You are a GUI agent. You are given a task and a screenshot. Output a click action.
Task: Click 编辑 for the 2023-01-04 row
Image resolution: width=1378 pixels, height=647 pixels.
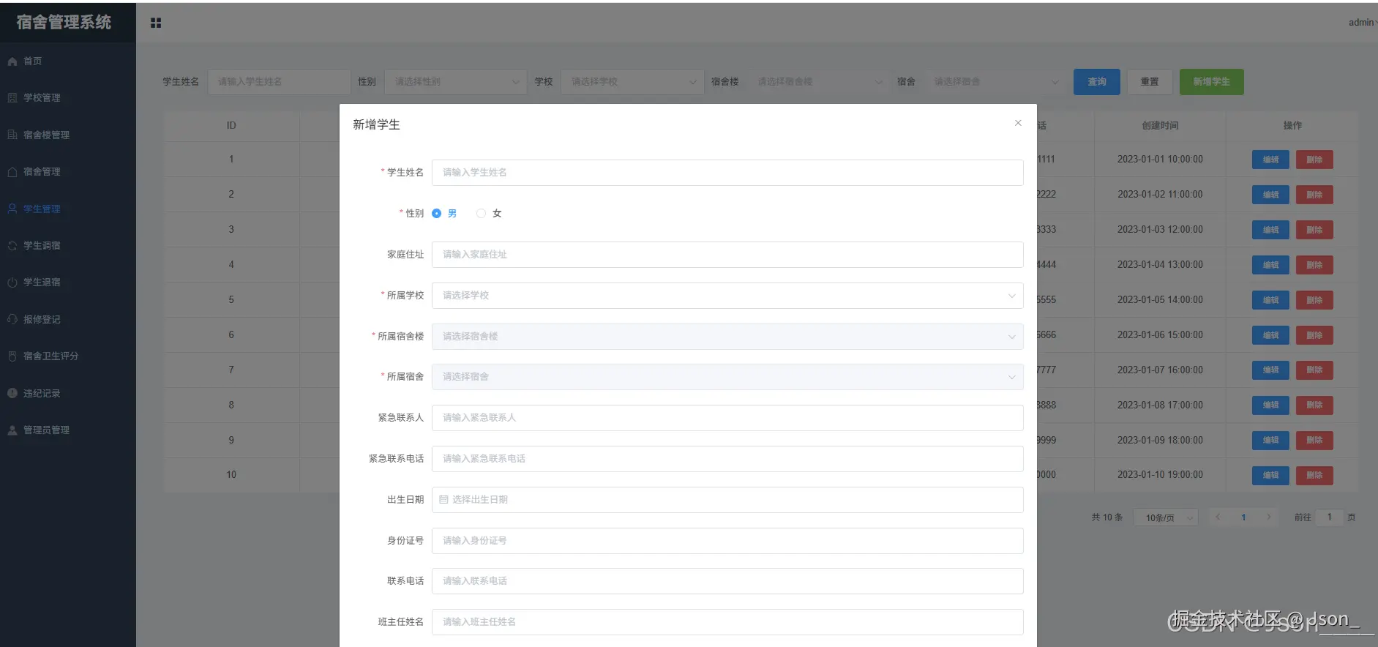(1270, 265)
